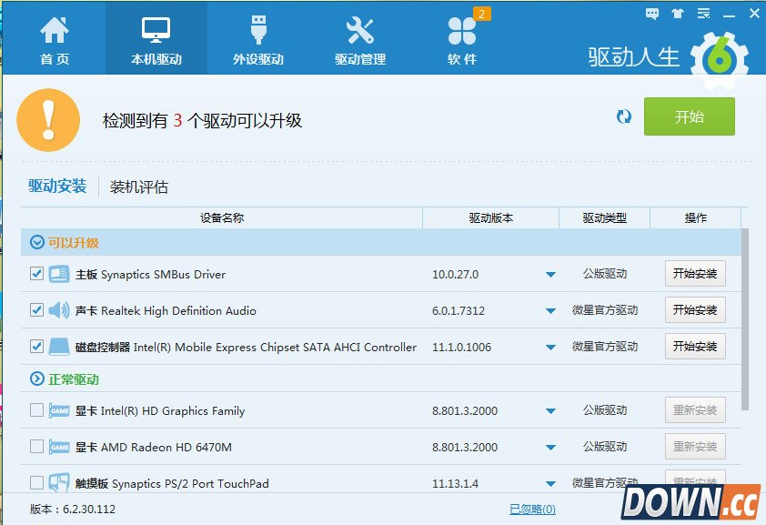Uncheck Realtek High Definition Audio driver
Viewport: 766px width, 525px height.
click(x=35, y=309)
